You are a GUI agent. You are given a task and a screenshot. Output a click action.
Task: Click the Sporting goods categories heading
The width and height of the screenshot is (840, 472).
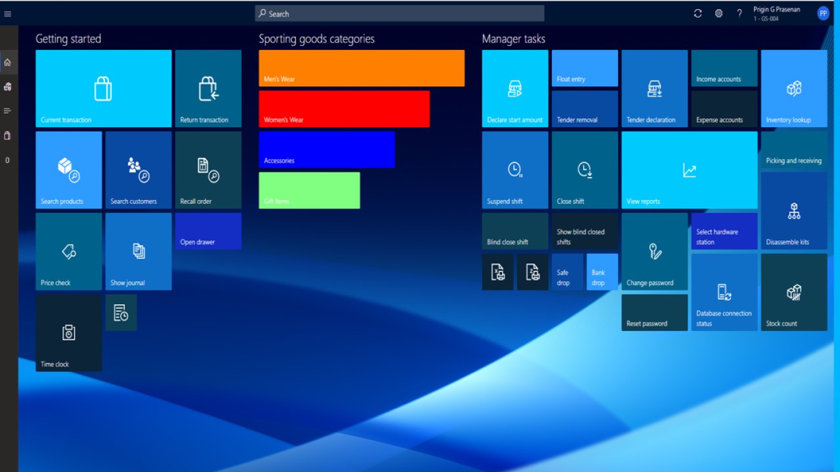[x=316, y=39]
